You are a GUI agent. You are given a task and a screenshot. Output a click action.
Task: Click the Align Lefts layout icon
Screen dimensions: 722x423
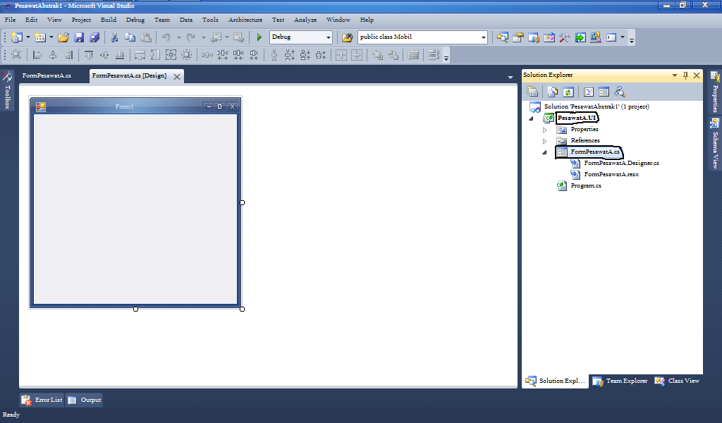(x=37, y=55)
